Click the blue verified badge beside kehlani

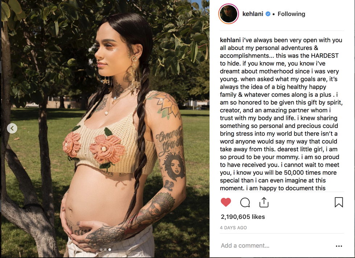[x=268, y=14]
